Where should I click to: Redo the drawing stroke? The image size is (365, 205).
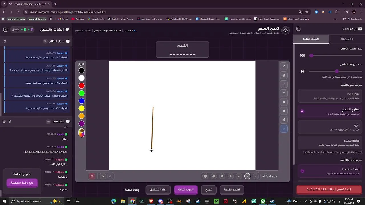click(x=110, y=176)
